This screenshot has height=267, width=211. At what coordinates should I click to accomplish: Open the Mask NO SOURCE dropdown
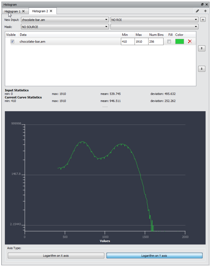click(x=65, y=27)
